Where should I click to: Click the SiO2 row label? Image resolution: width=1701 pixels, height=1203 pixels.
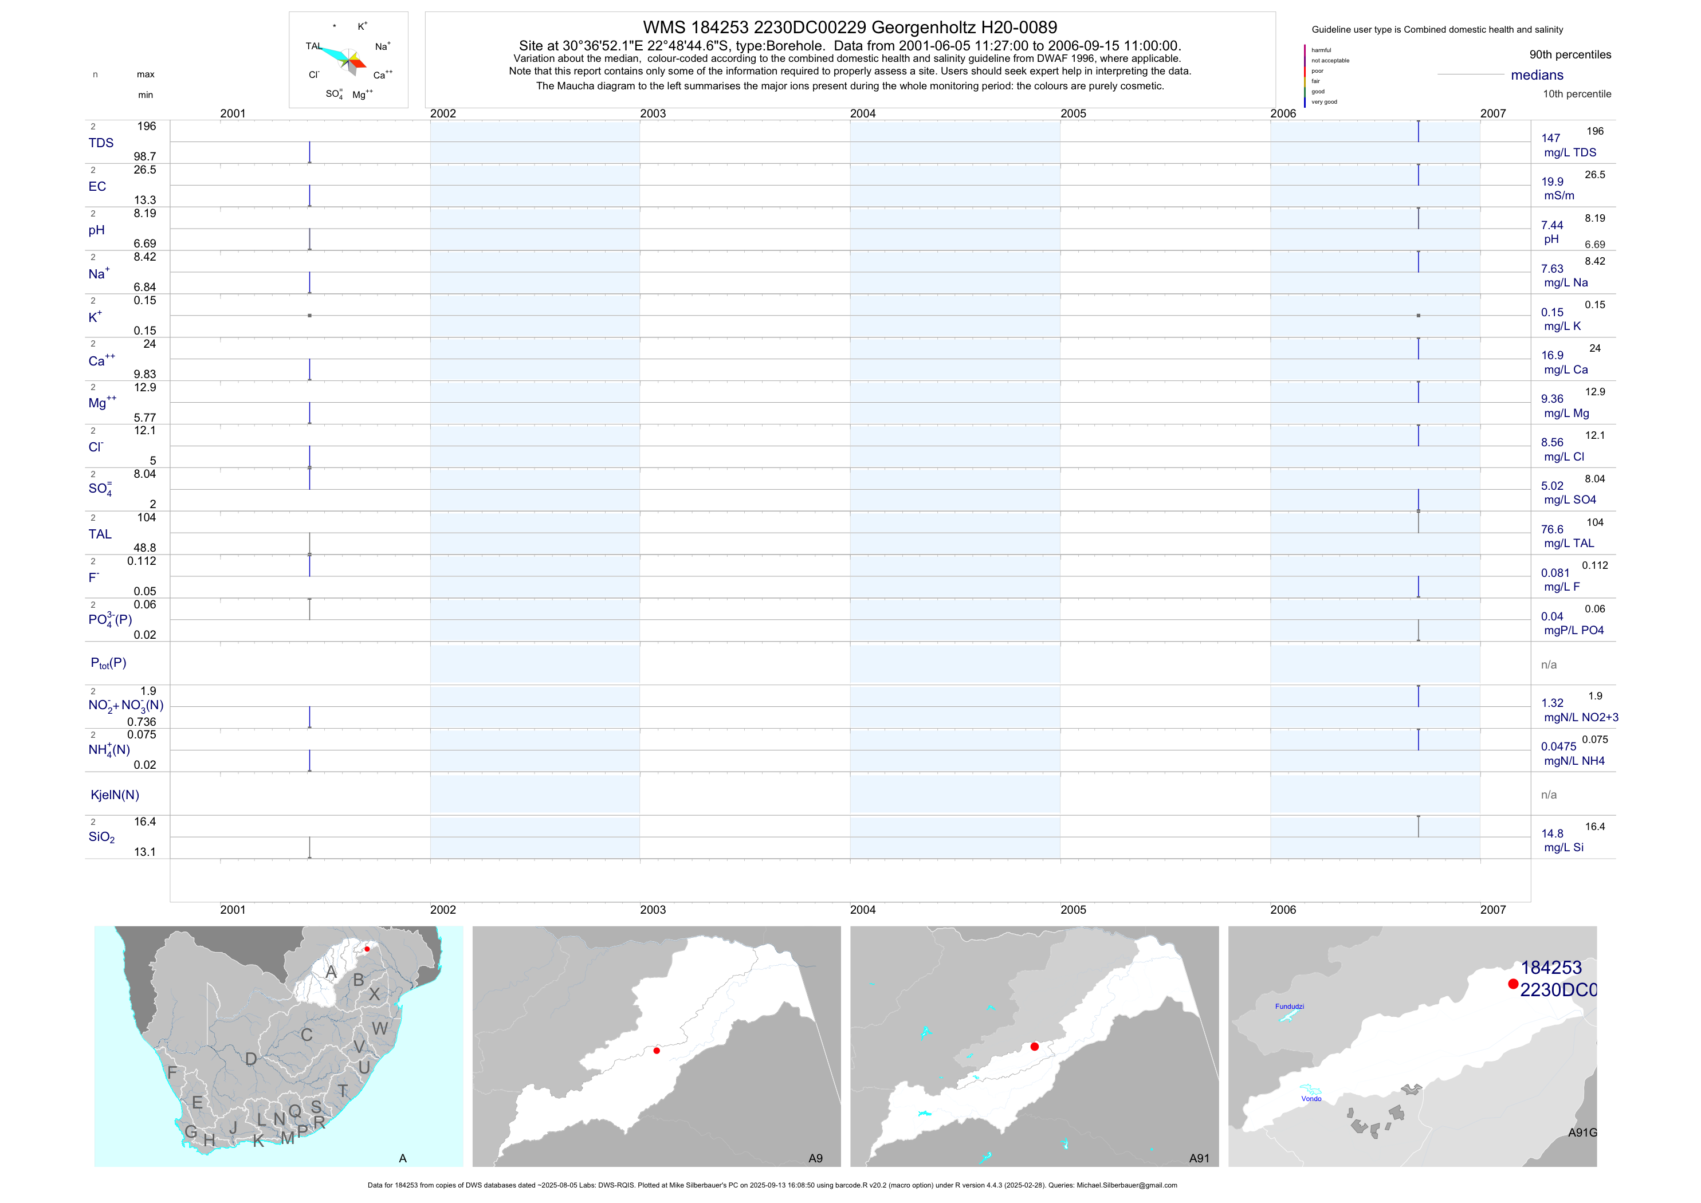click(101, 837)
